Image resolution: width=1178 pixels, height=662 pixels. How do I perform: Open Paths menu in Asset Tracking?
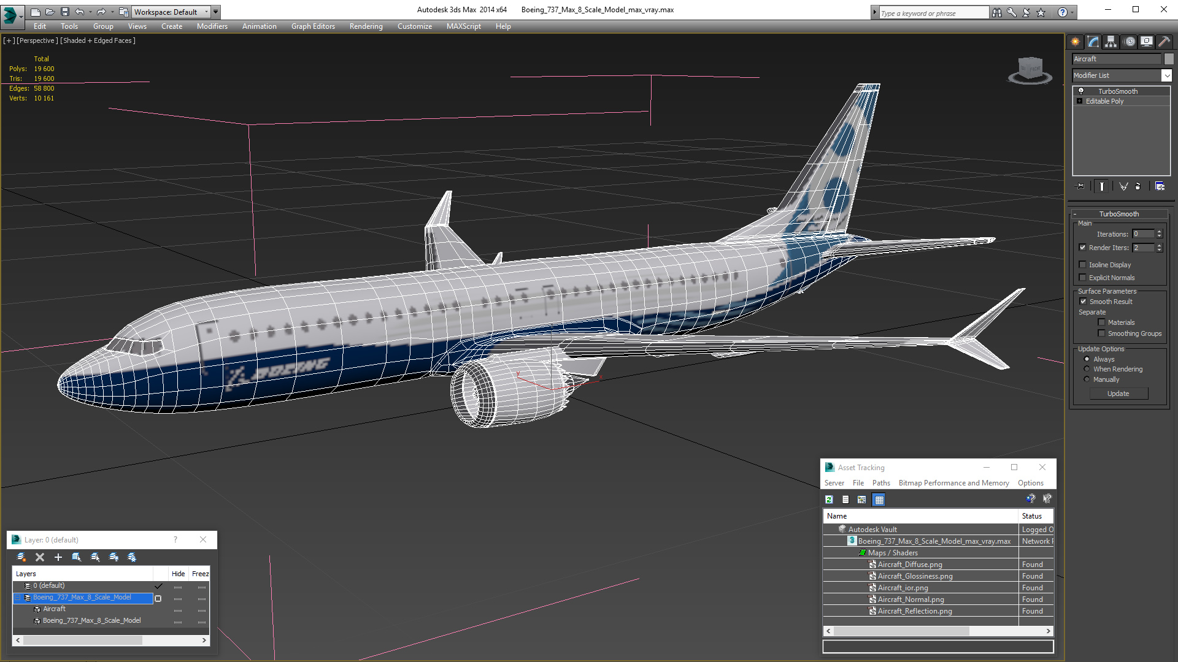click(x=881, y=483)
